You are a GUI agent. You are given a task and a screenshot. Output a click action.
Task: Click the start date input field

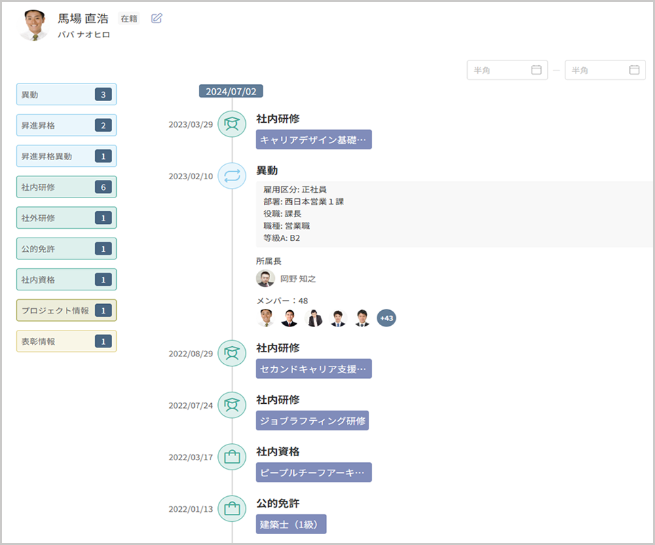[x=499, y=70]
